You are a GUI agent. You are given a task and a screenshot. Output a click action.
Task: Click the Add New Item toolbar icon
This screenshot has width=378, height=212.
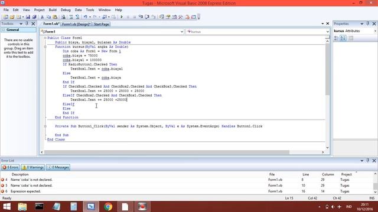18,17
